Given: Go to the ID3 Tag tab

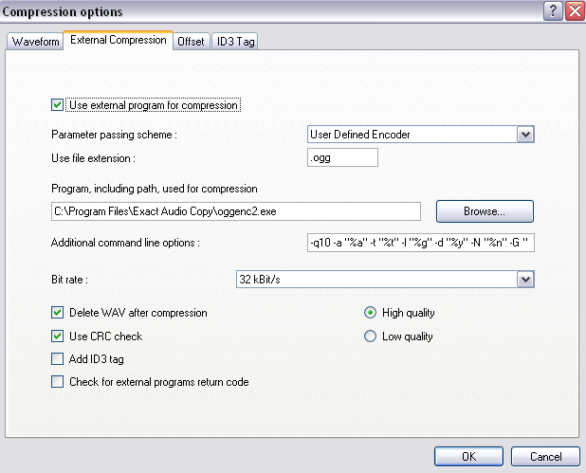Looking at the screenshot, I should [235, 41].
